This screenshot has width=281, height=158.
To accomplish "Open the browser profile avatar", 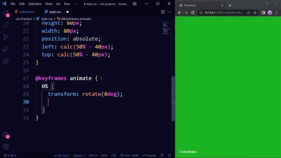I will pos(270,13).
